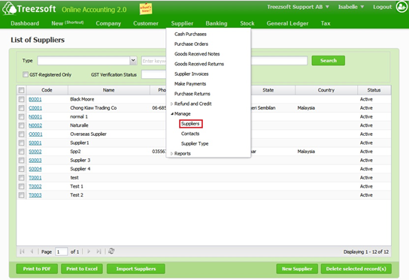Image resolution: width=409 pixels, height=280 pixels.
Task: Select Goods Received Returns entry
Action: tap(199, 64)
